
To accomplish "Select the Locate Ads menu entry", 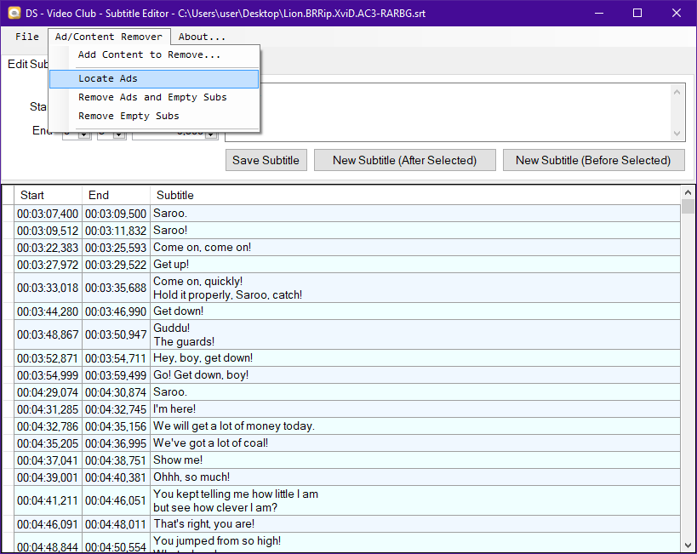I will 154,78.
